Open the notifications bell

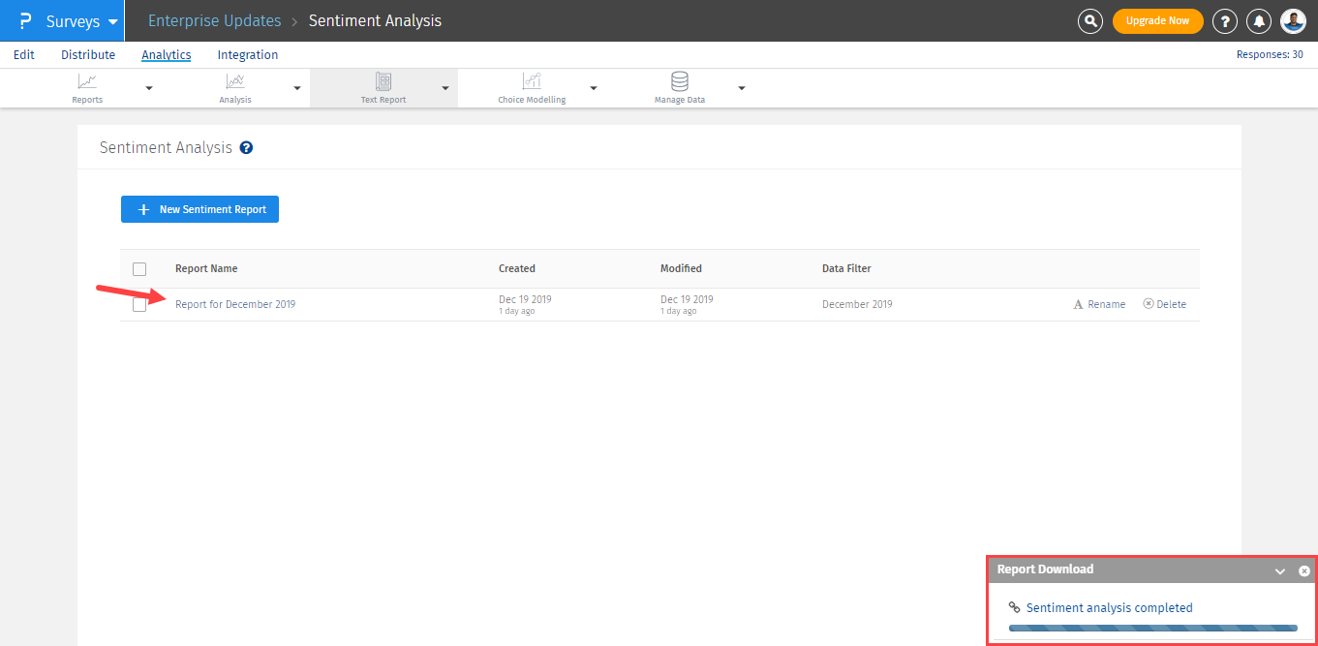[x=1259, y=21]
